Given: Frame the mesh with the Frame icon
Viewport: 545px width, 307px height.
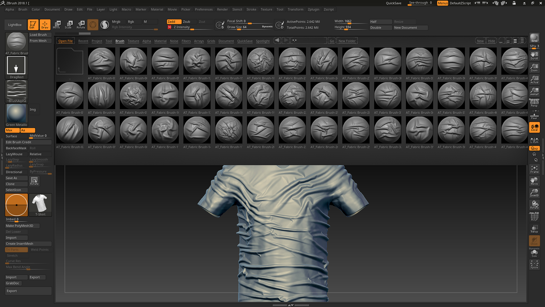Looking at the screenshot, I should click(x=534, y=169).
